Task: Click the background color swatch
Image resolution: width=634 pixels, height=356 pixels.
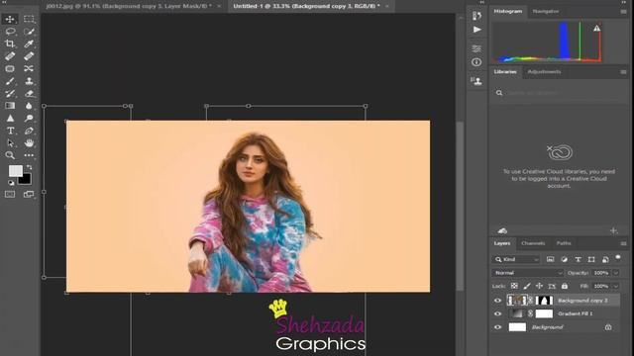Action: (x=25, y=179)
